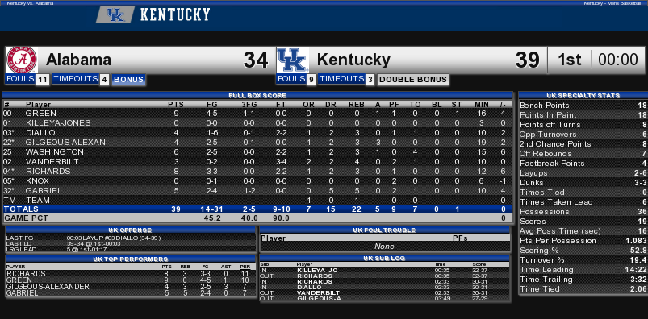Viewport: 648px width, 319px height.
Task: Open the UK SPECIALTY STATS panel header
Action: 583,96
